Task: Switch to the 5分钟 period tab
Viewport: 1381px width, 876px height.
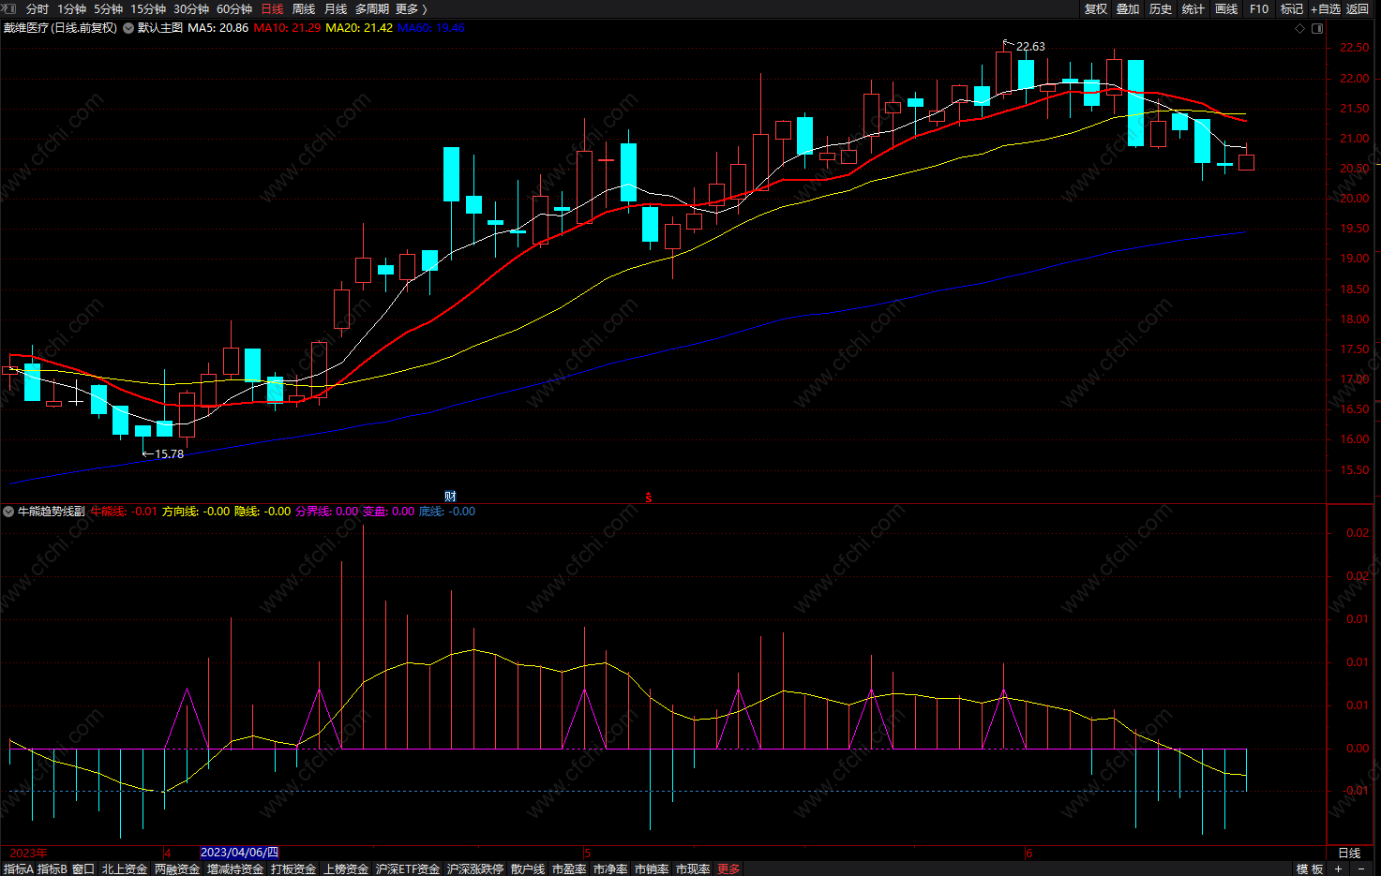Action: tap(108, 8)
